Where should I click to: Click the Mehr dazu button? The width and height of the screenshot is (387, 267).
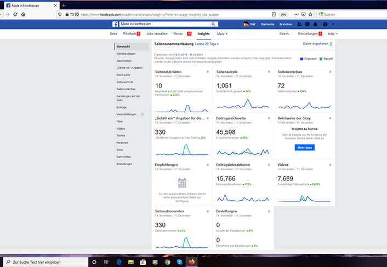[305, 148]
